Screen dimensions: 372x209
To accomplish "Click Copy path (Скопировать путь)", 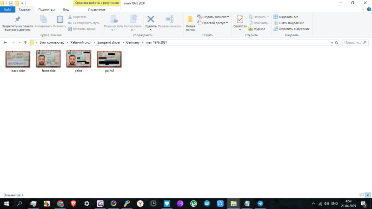I will point(84,23).
